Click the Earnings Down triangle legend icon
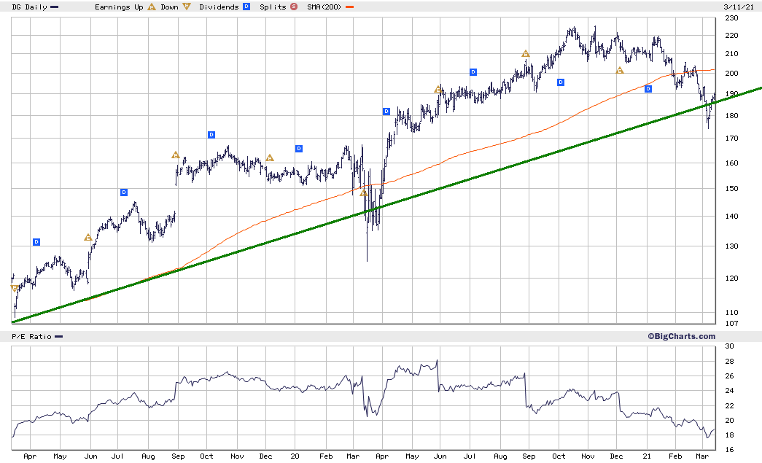This screenshot has height=463, width=762. 187,7
